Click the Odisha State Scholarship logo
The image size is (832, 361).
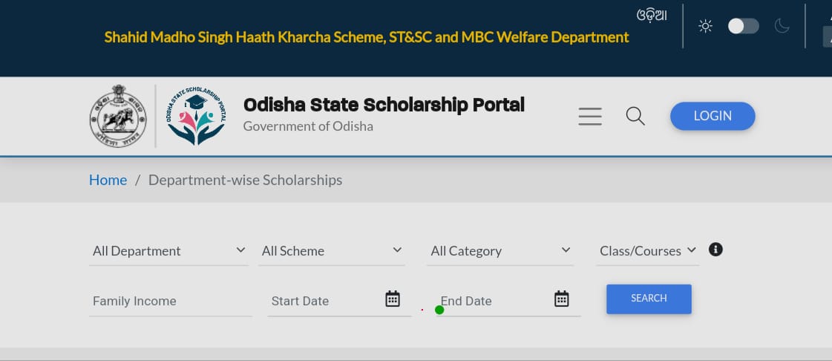click(x=196, y=116)
